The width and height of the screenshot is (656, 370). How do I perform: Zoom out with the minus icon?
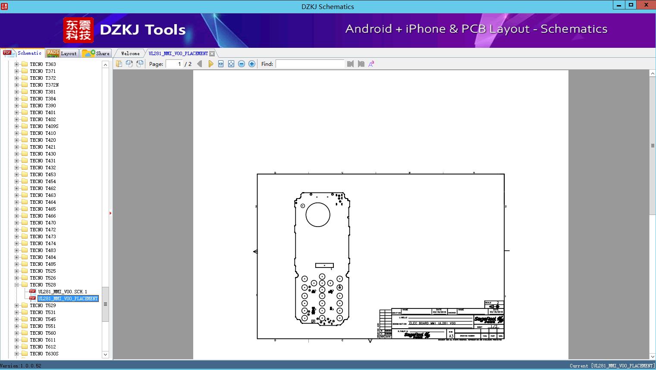[242, 64]
